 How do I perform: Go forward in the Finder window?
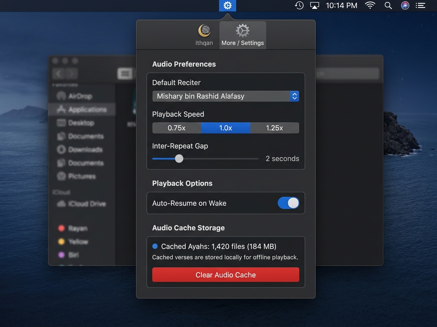click(72, 74)
